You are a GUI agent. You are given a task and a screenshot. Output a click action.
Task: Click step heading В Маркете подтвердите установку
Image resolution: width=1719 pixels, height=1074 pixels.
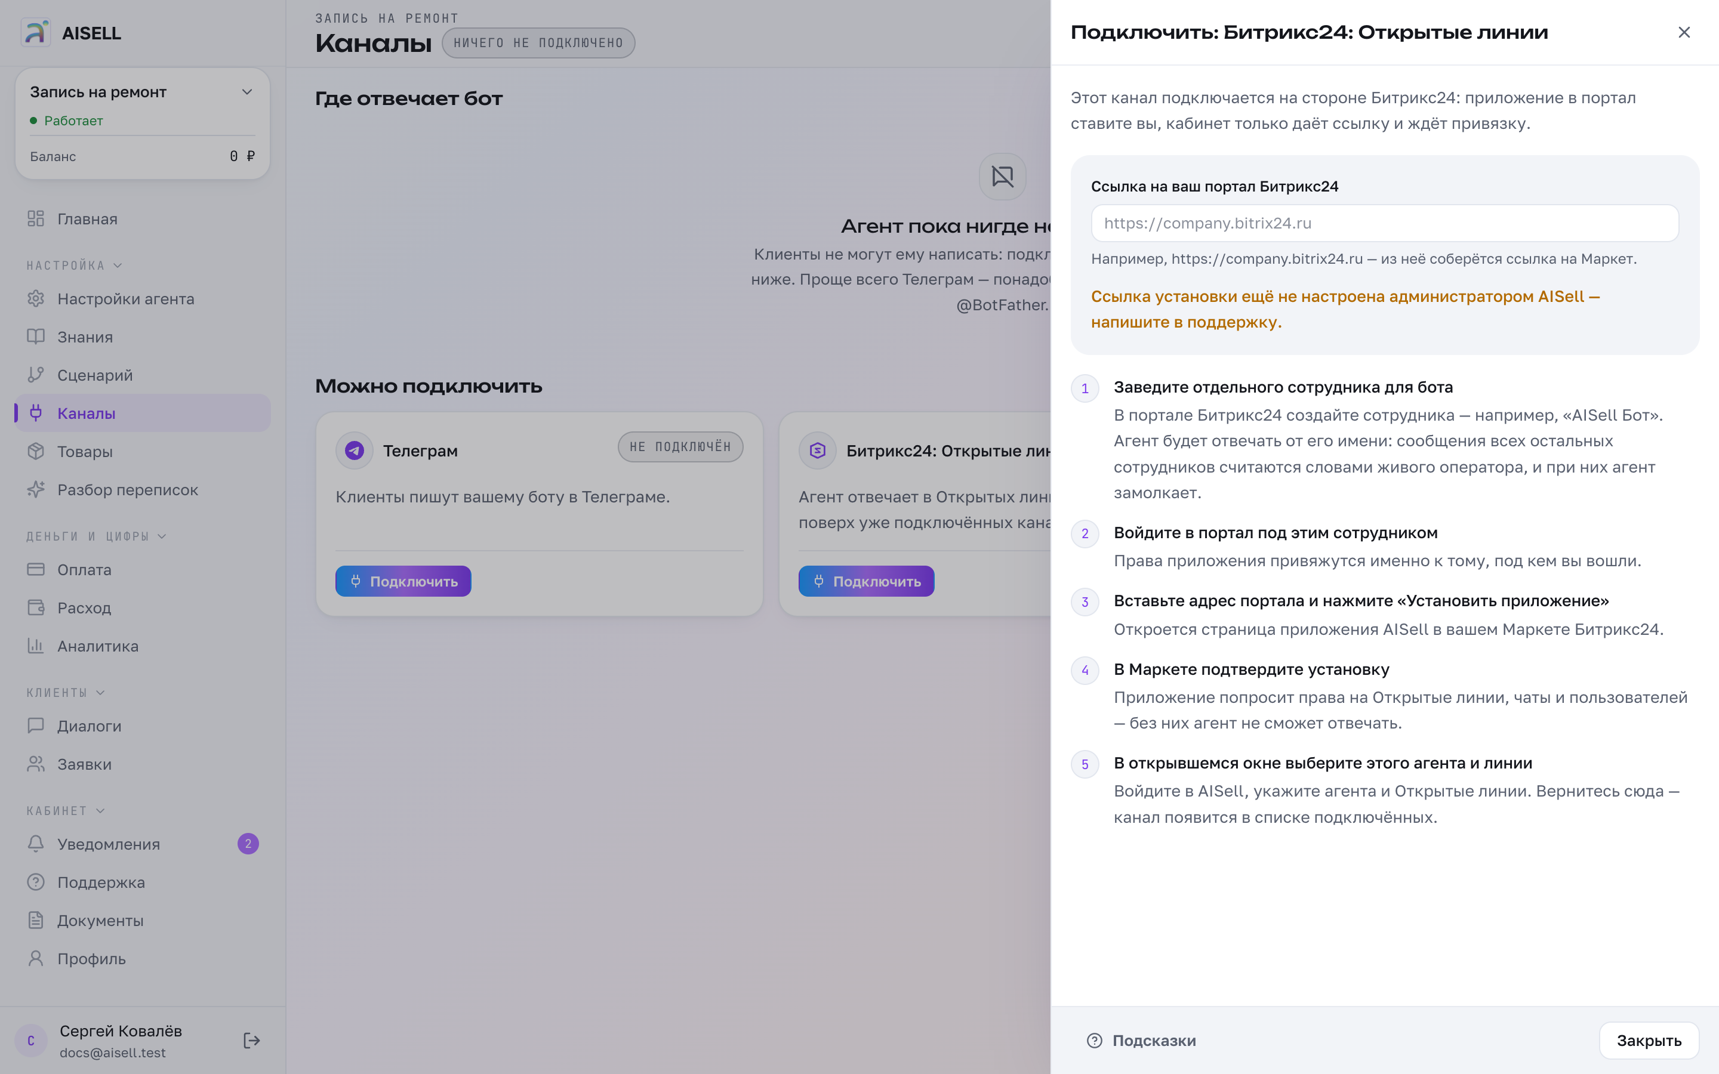pyautogui.click(x=1252, y=669)
